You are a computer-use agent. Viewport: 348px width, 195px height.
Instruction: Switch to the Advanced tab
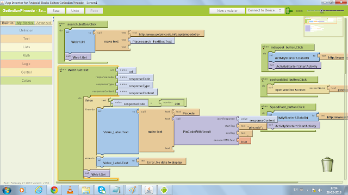(x=43, y=23)
